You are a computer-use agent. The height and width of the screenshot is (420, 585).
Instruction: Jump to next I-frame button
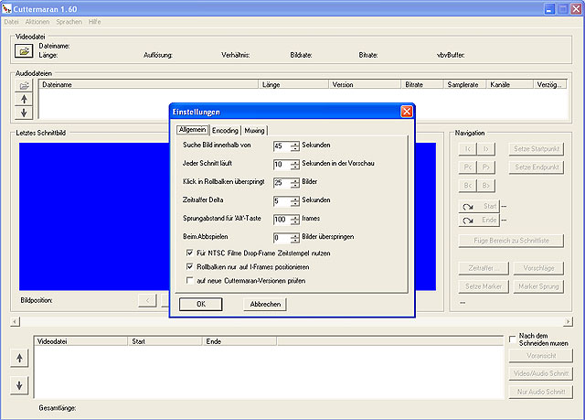486,149
